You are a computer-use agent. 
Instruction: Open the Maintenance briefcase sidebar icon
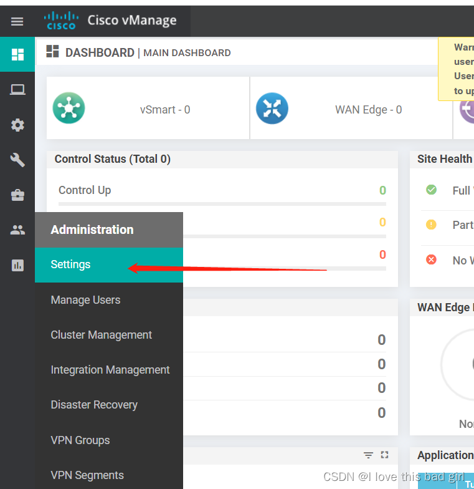[17, 195]
